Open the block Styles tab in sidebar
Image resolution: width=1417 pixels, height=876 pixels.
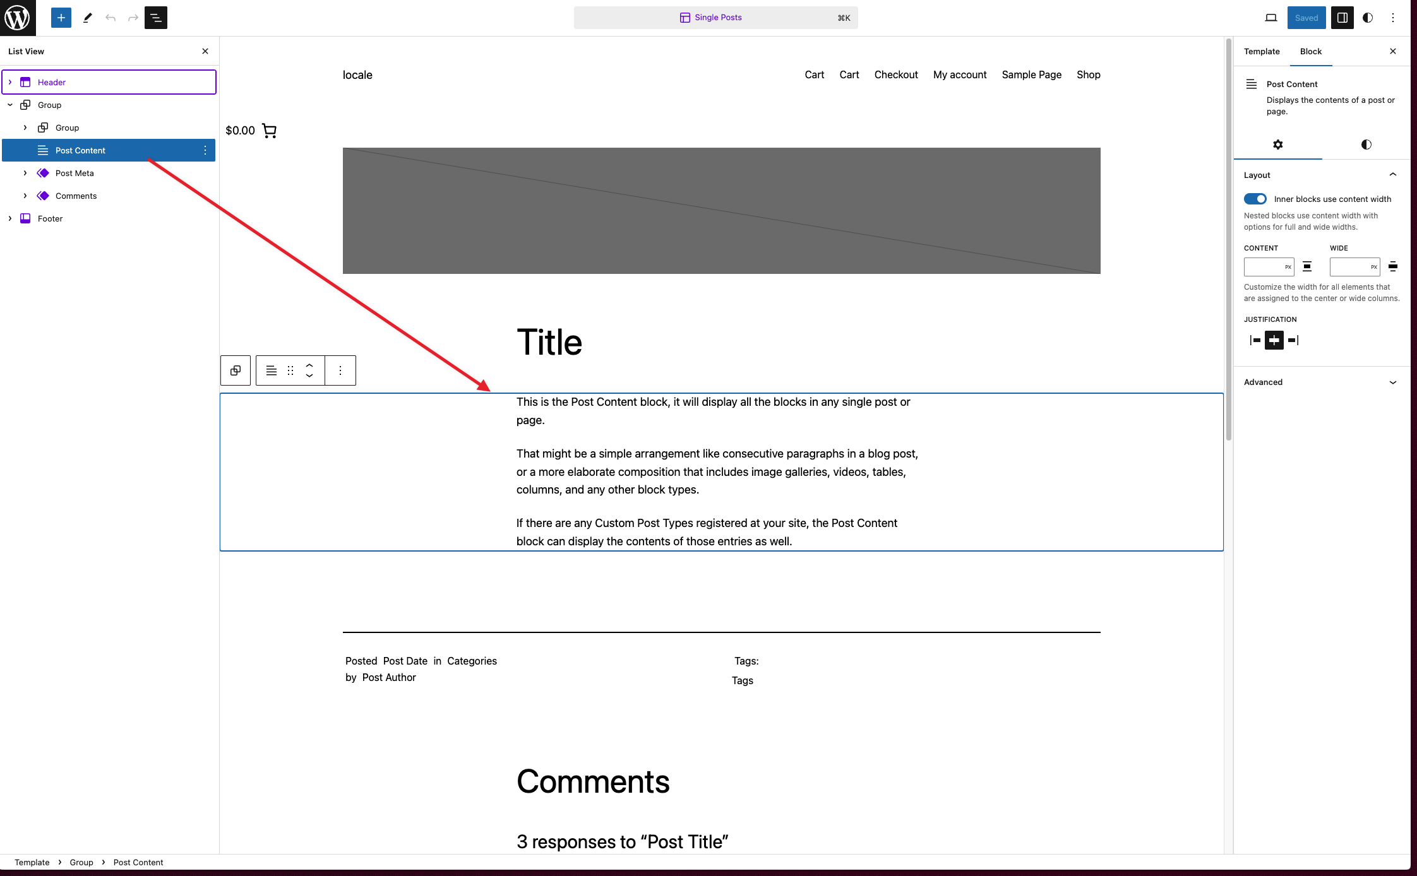click(1366, 145)
